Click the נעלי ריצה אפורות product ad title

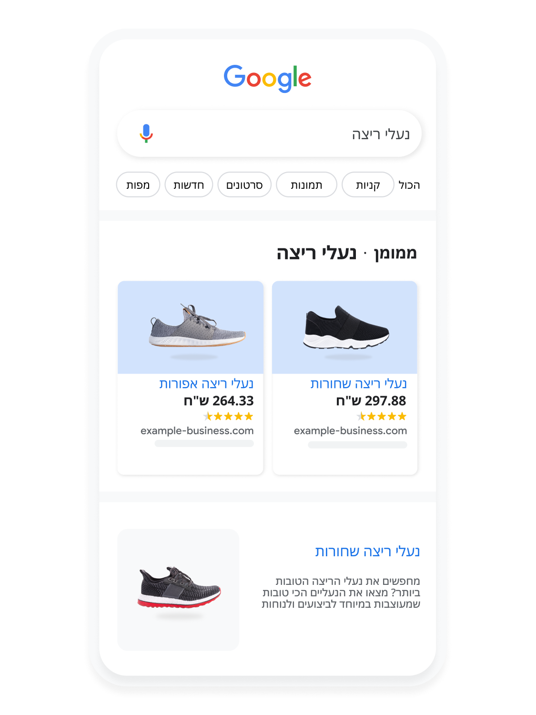pyautogui.click(x=206, y=384)
